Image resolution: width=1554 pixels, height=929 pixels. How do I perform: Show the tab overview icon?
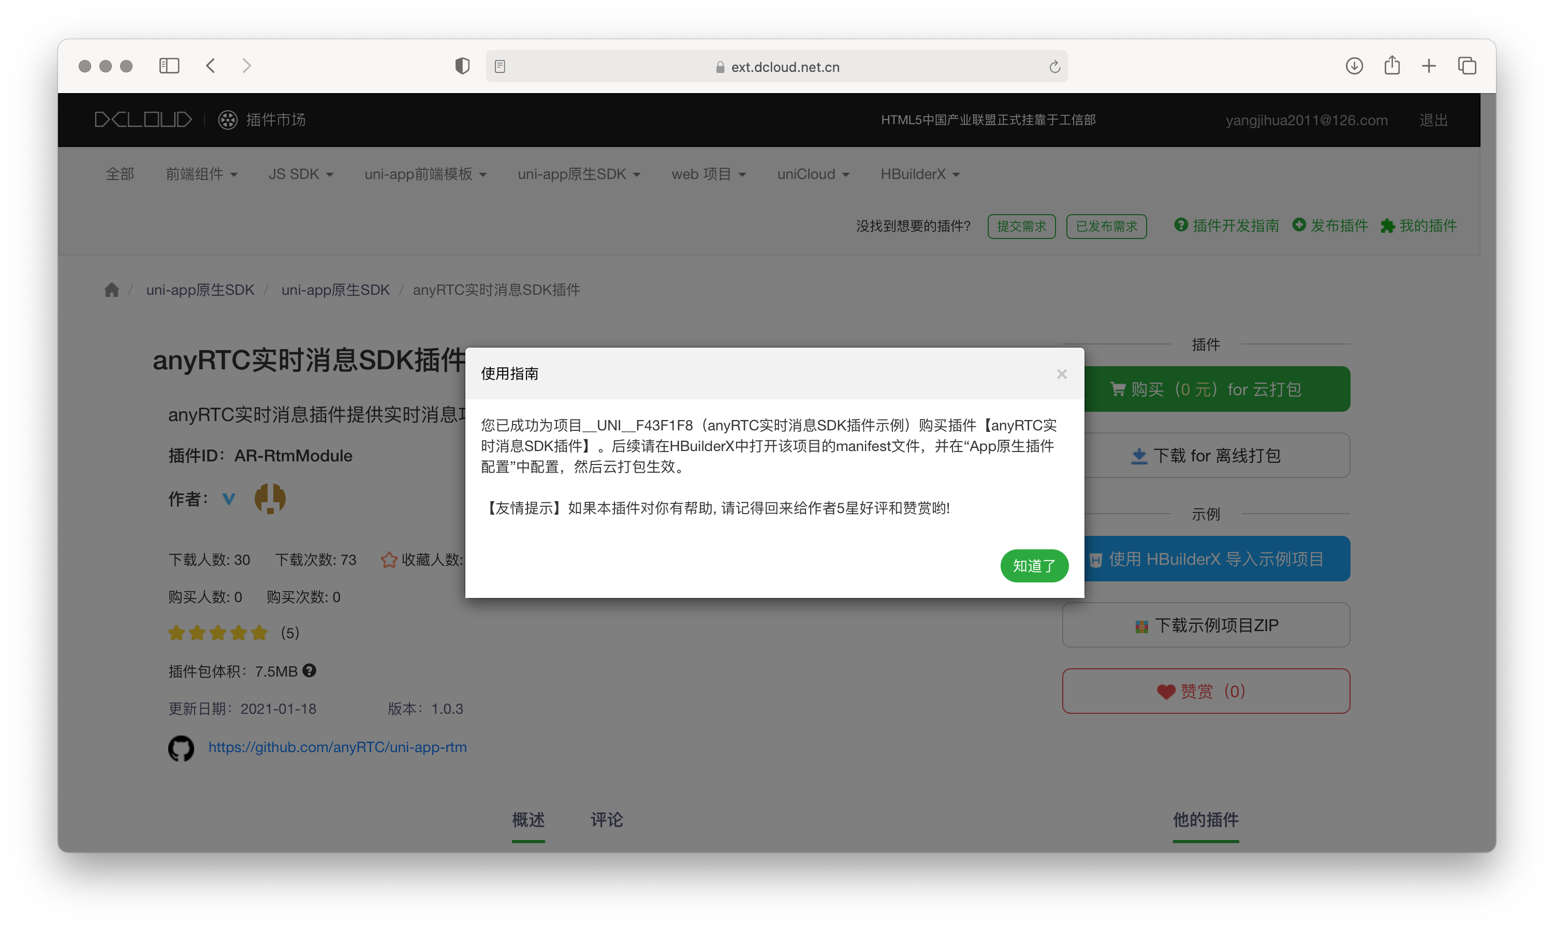point(1467,66)
